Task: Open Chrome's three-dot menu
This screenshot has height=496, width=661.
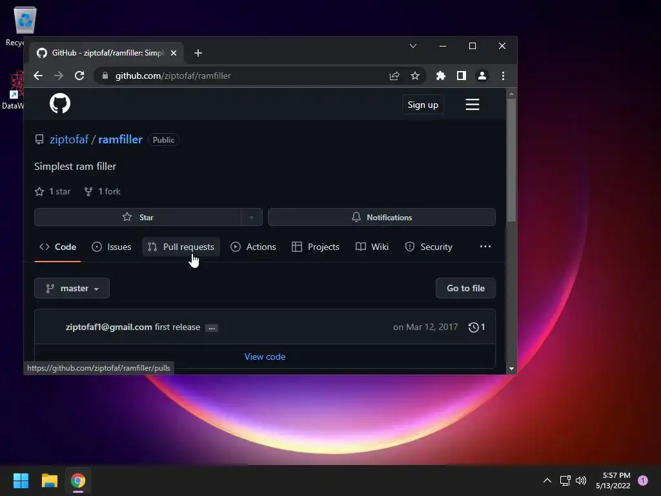Action: tap(503, 76)
